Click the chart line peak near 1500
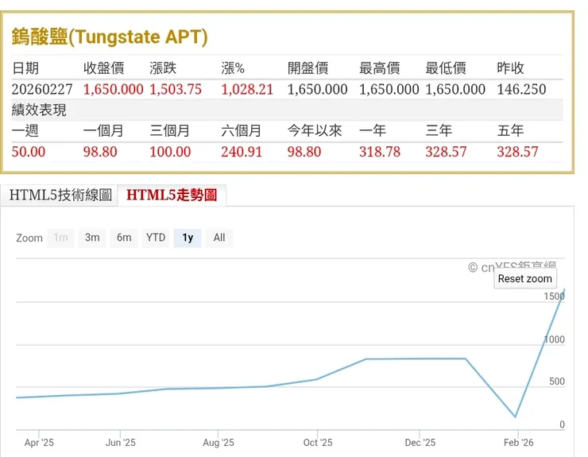 [563, 290]
